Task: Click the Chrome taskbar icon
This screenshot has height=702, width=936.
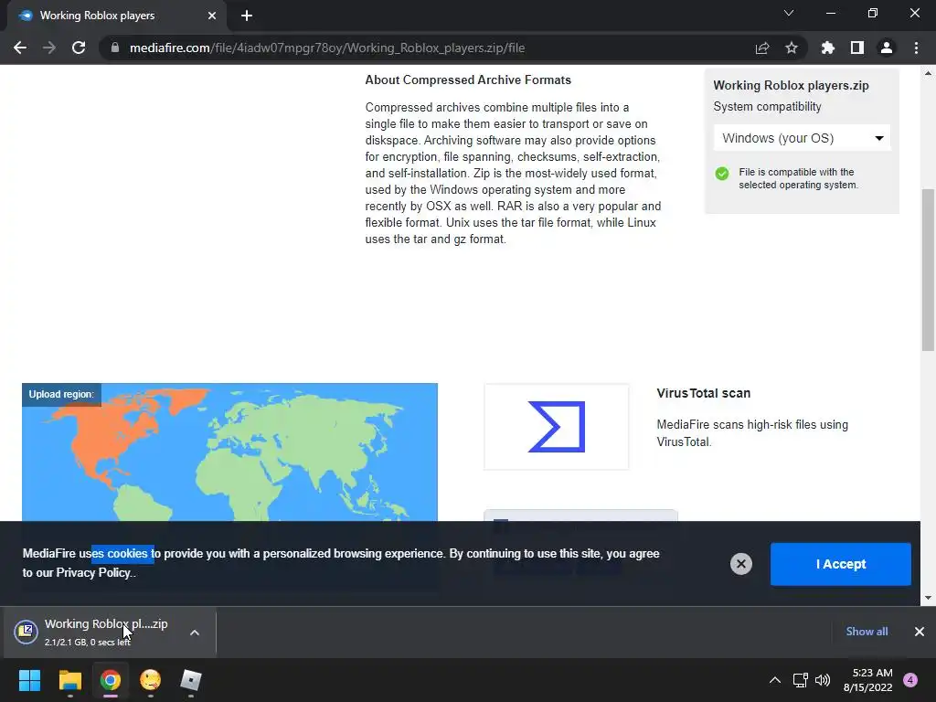Action: click(111, 680)
